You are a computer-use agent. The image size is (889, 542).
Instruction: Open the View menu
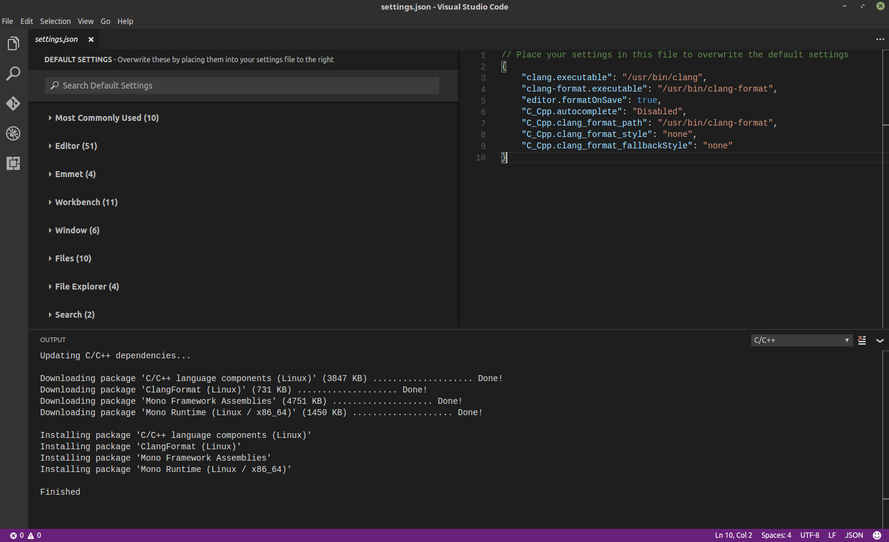pos(86,21)
